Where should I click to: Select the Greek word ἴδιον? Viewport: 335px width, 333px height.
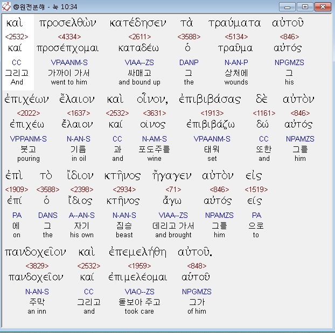click(80, 176)
